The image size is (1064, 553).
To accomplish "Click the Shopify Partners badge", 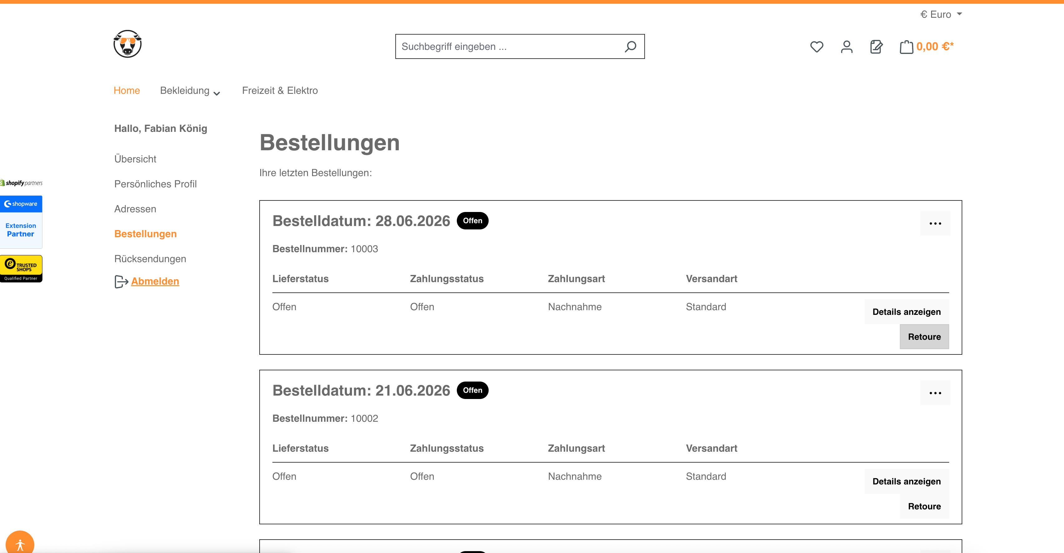I will (22, 183).
